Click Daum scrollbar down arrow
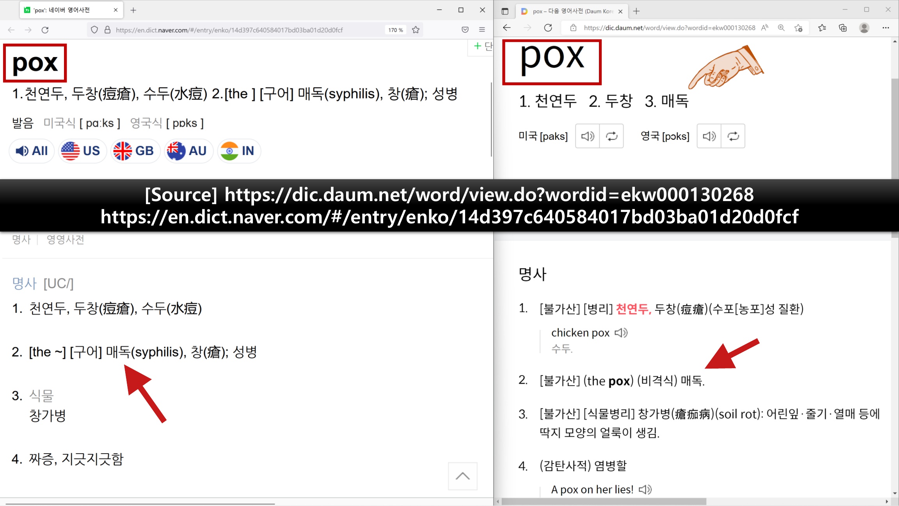Screen dimensions: 899x506 click(x=895, y=493)
